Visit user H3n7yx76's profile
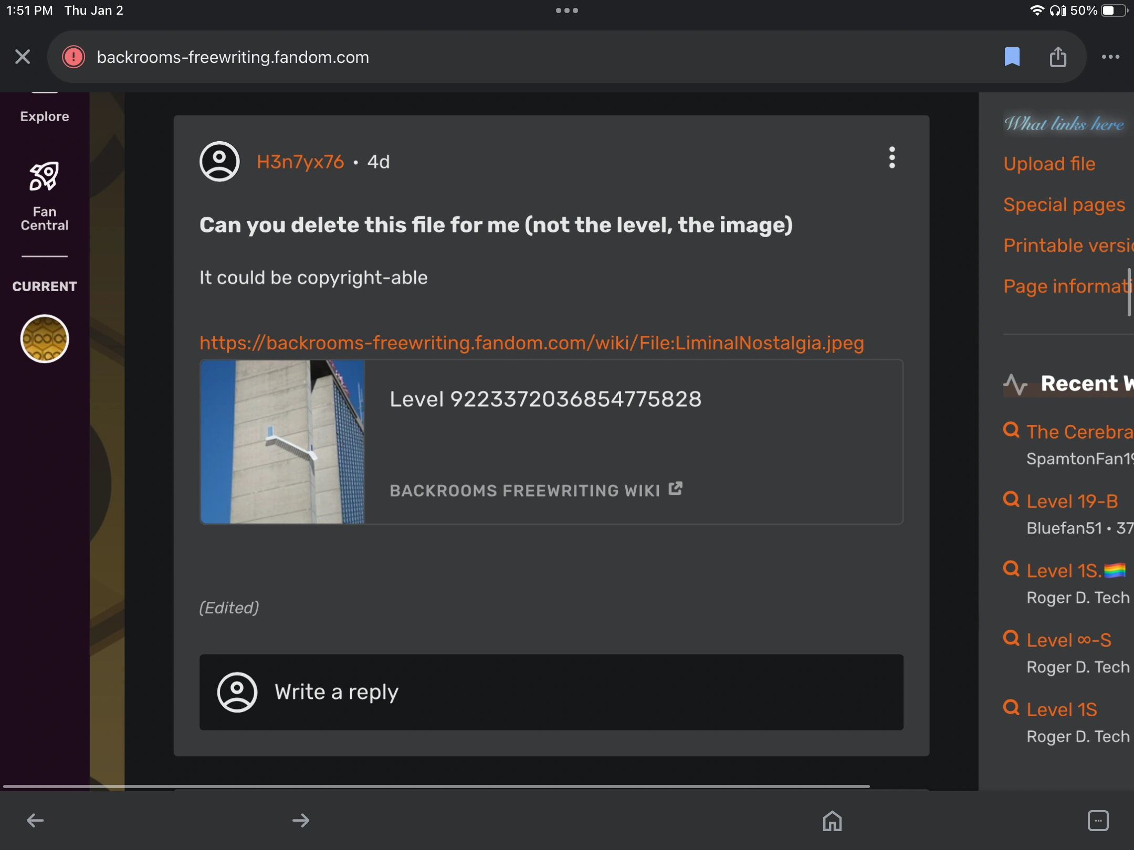Screen dimensions: 1134x850 pyautogui.click(x=300, y=162)
